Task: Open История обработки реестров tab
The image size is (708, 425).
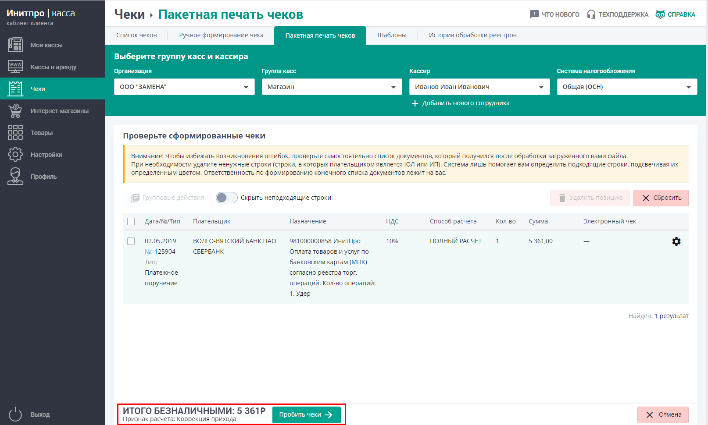Action: pos(472,35)
